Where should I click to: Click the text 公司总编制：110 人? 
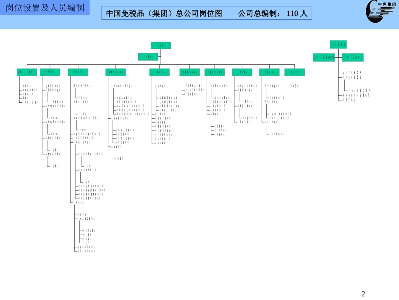click(x=273, y=13)
